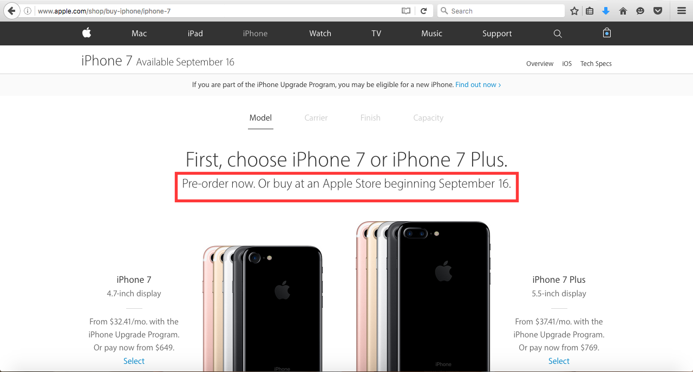Screen dimensions: 693x372
Task: Open the Mac menu item
Action: [x=139, y=34]
